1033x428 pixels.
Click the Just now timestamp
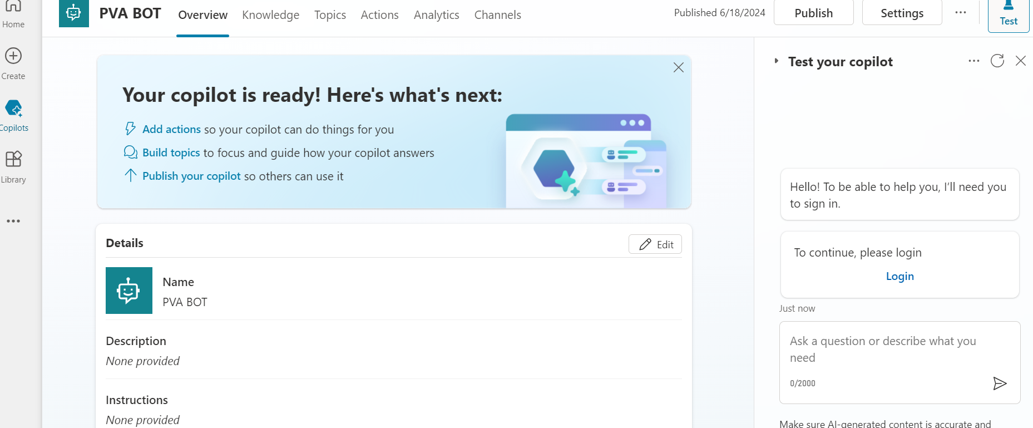[x=797, y=308]
